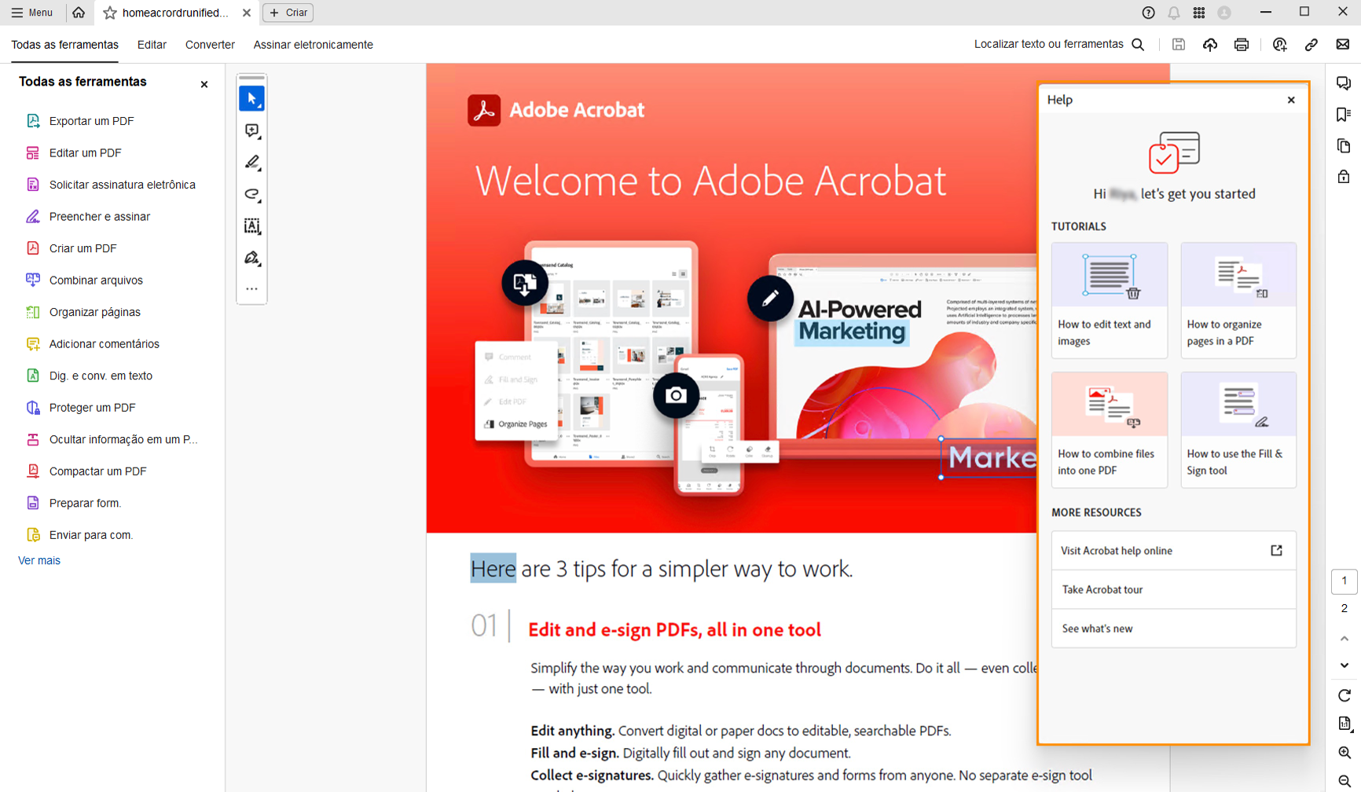This screenshot has height=792, width=1361.
Task: Activate the text box tool
Action: click(x=251, y=226)
